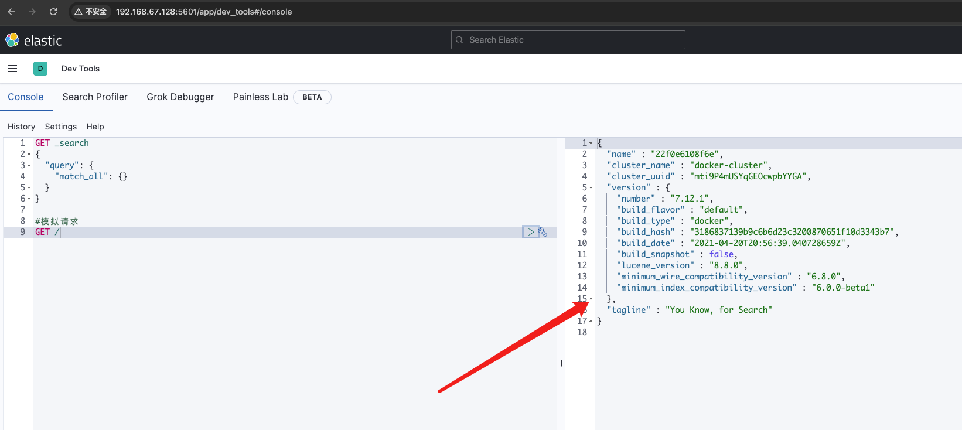Collapse editor fold on line 2

[x=29, y=154]
